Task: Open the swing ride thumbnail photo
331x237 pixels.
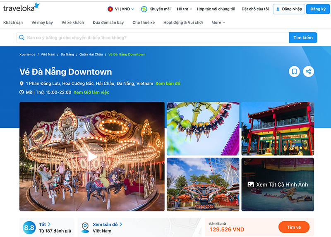Action: (x=203, y=129)
